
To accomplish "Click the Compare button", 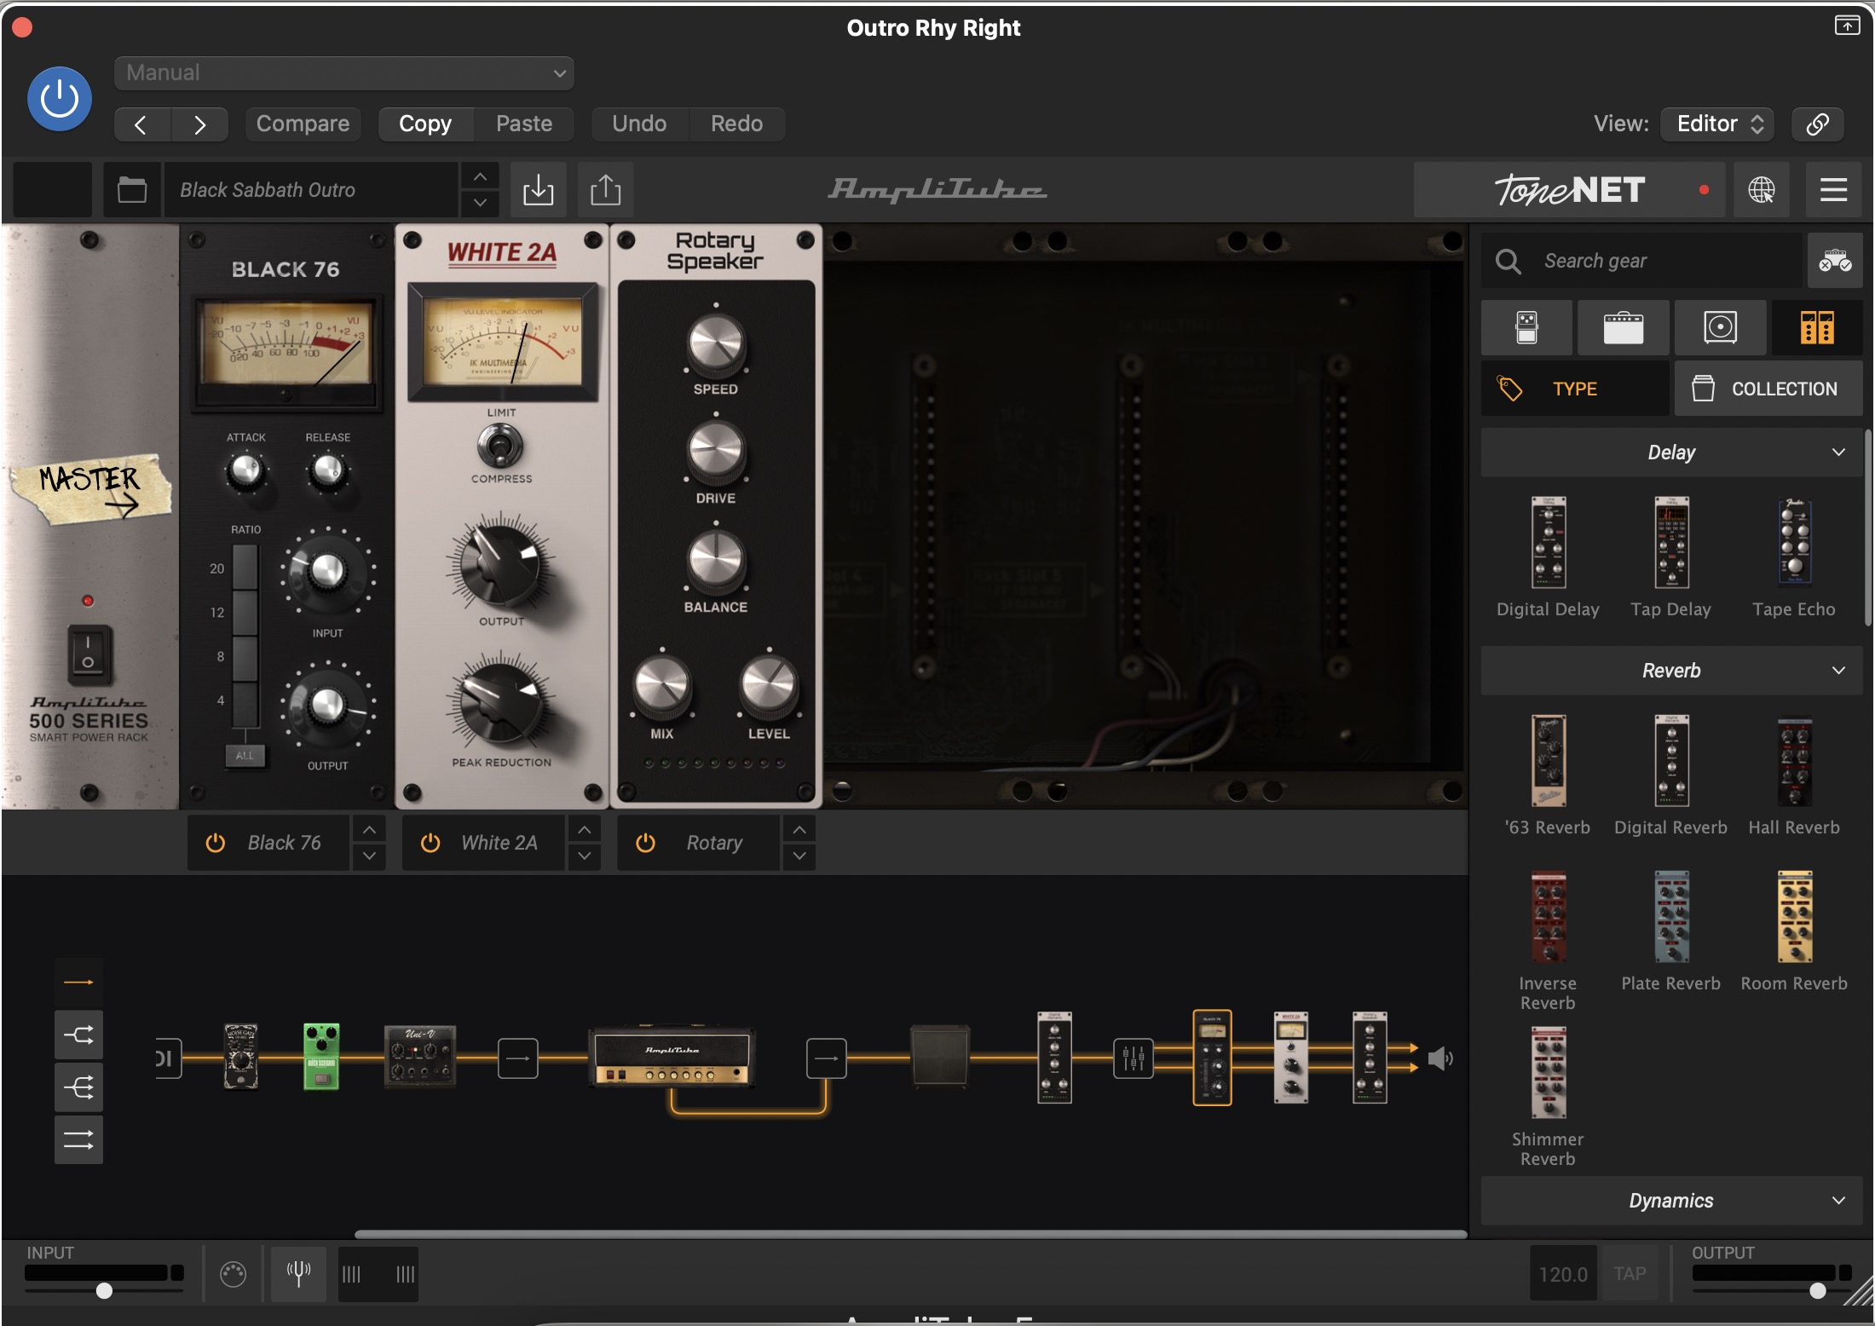I will pos(303,124).
